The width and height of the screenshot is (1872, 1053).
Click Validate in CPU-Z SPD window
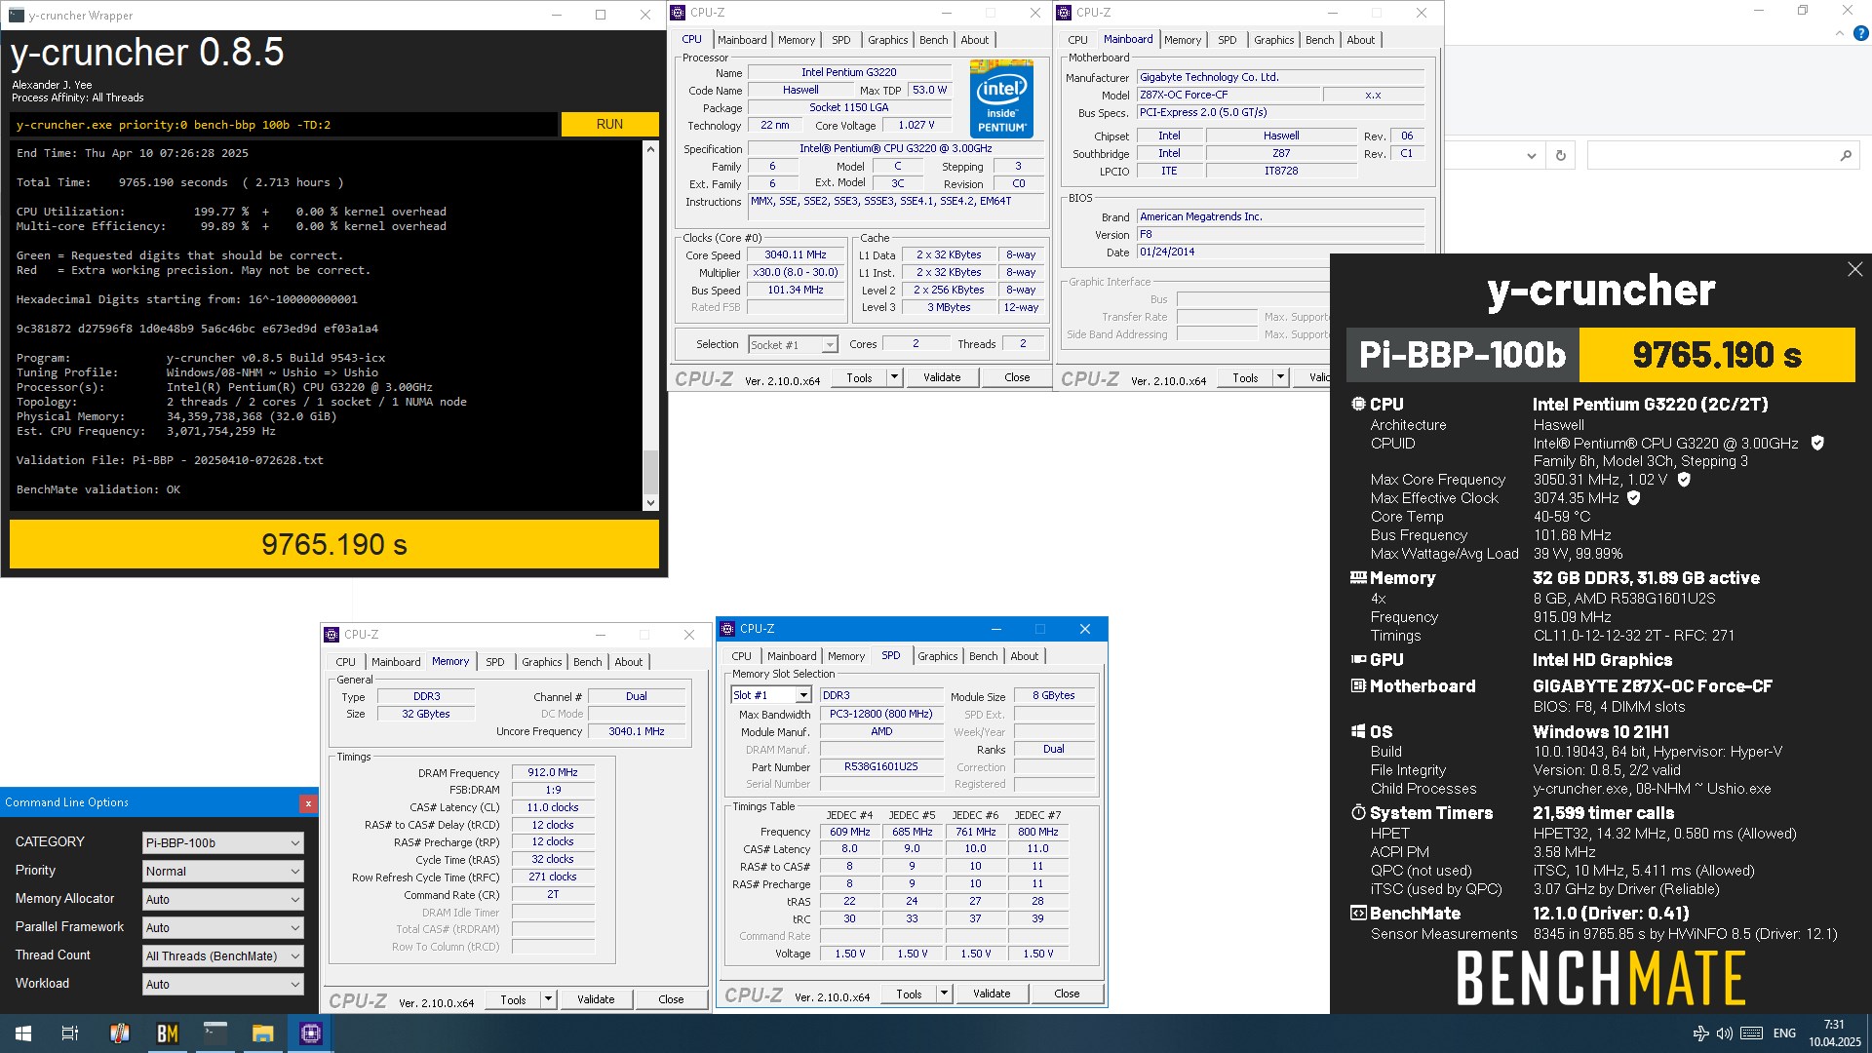pyautogui.click(x=992, y=994)
